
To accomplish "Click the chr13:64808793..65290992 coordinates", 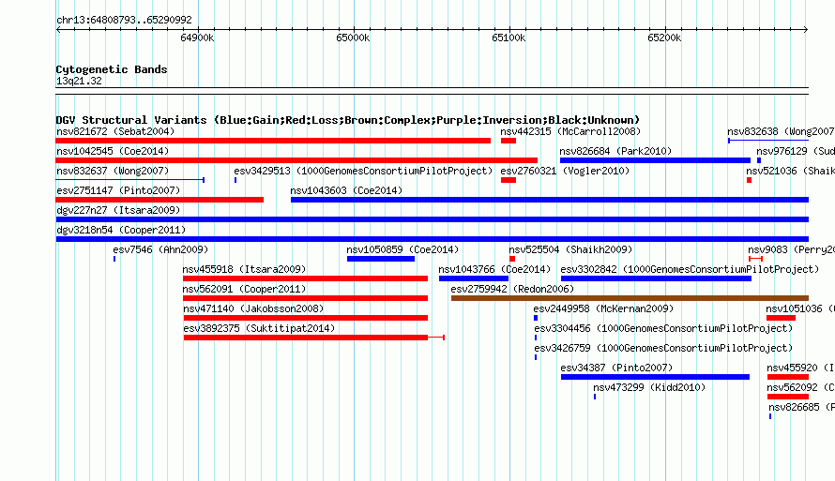I will coord(124,20).
